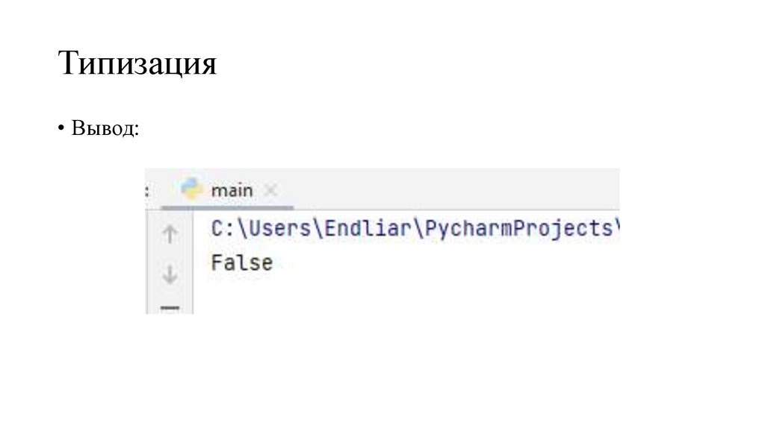This screenshot has height=428, width=765.
Task: Click the empty console area below False
Action: coord(403,295)
